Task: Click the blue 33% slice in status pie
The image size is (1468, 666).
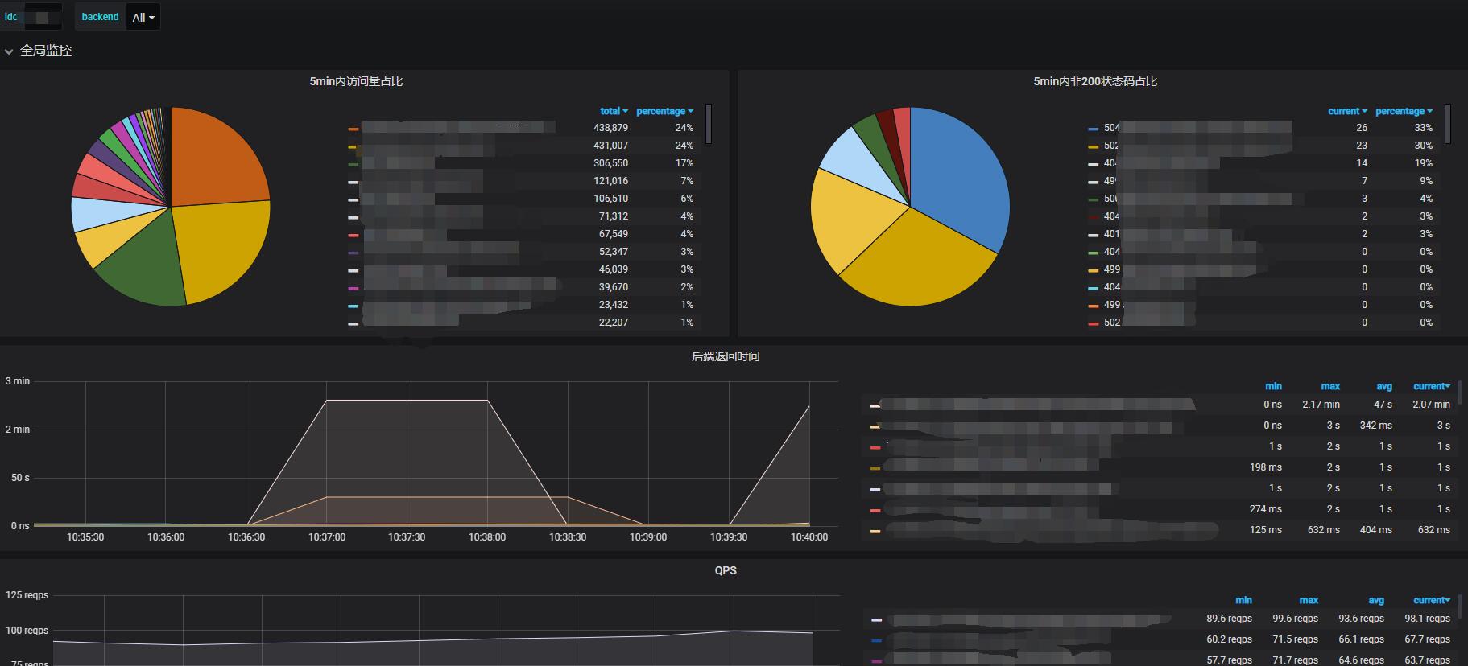Action: point(958,173)
